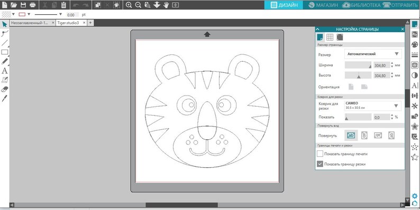This screenshot has height=210, width=420.
Task: Create a new document with page icon
Action: pos(5,5)
